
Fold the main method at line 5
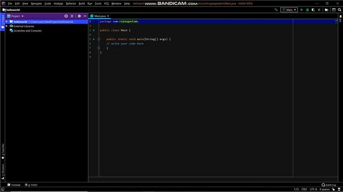coord(99,39)
